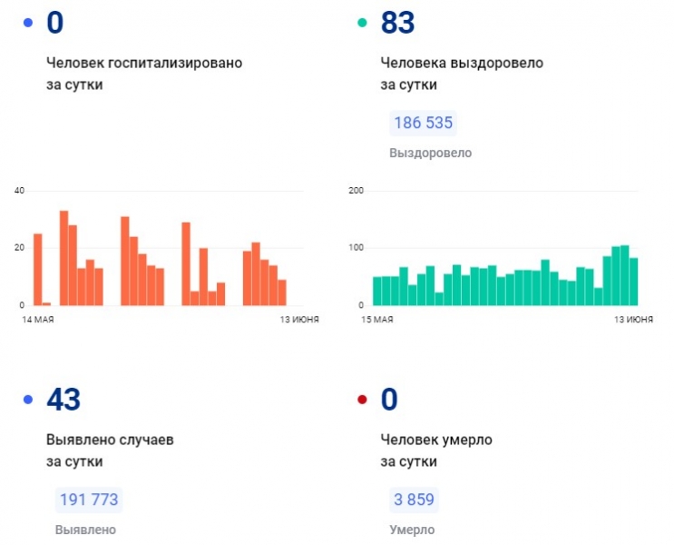Click the first orange bar near 14 МАЯ
Viewport: 674px width, 545px height.
[37, 269]
